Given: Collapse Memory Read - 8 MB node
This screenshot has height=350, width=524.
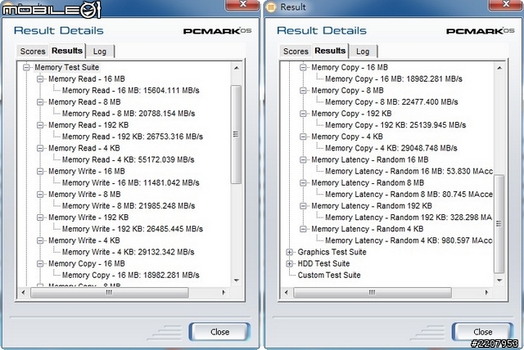Looking at the screenshot, I should coord(40,102).
